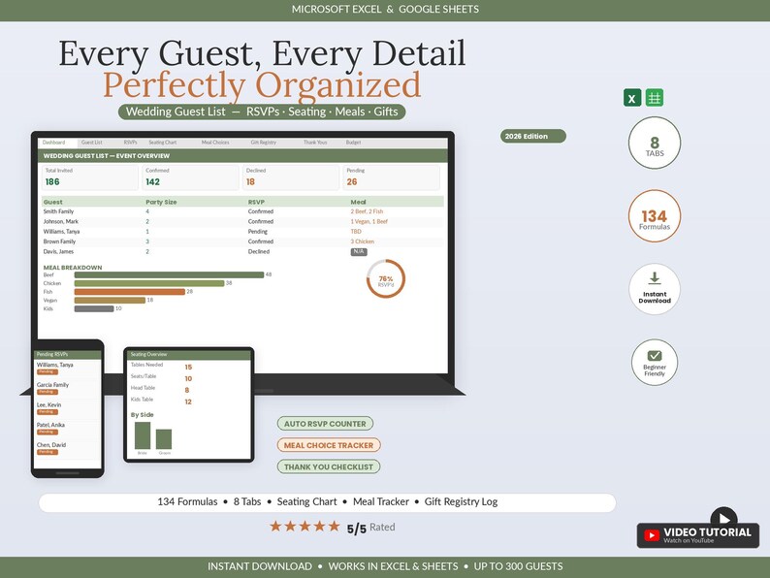This screenshot has width=770, height=578.
Task: Click the Gift Registry Log text
Action: point(461,502)
